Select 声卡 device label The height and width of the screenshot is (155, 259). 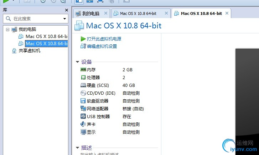click(x=91, y=124)
